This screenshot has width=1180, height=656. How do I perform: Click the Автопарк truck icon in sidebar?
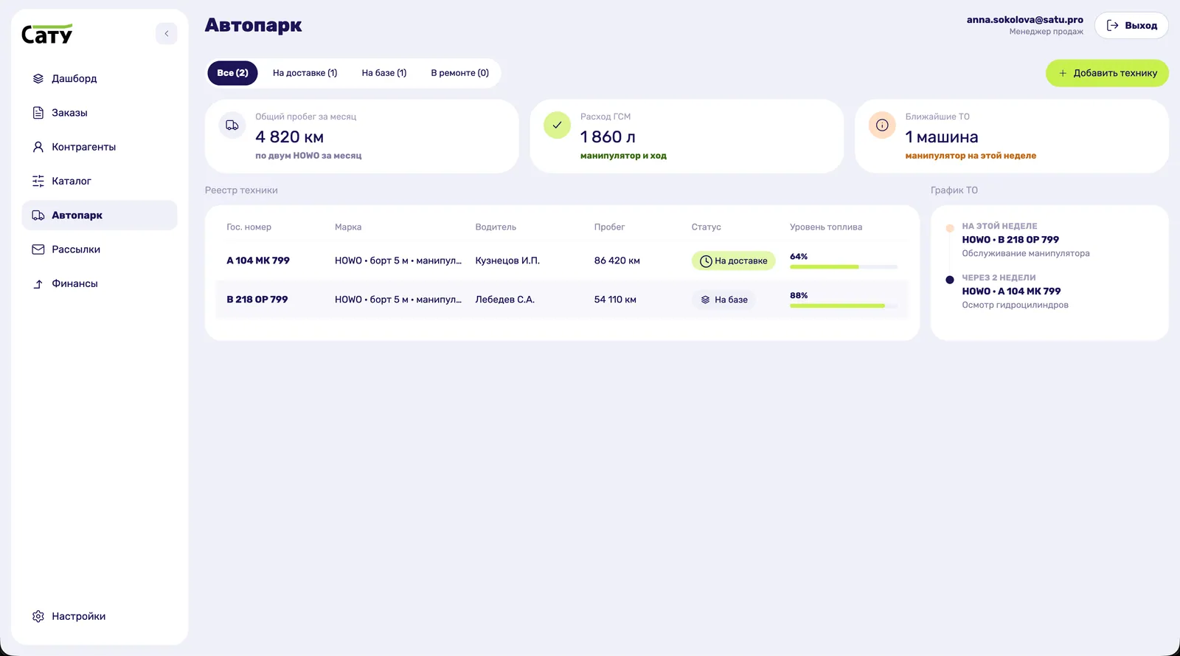pyautogui.click(x=38, y=215)
